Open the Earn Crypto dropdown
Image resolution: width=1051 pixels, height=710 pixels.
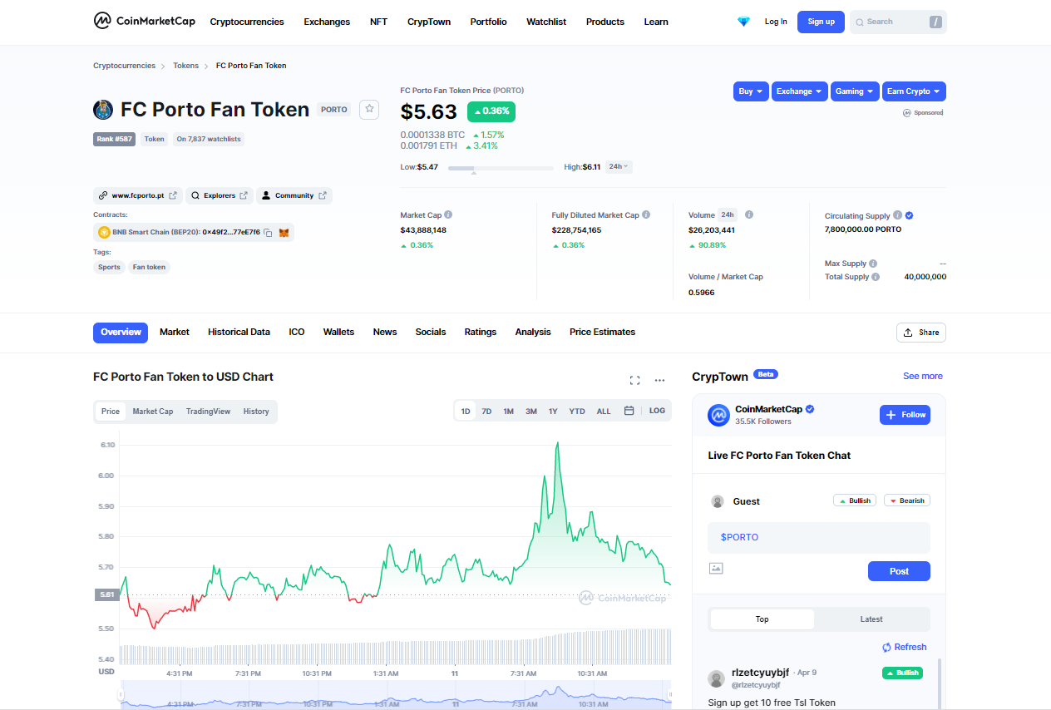point(914,91)
